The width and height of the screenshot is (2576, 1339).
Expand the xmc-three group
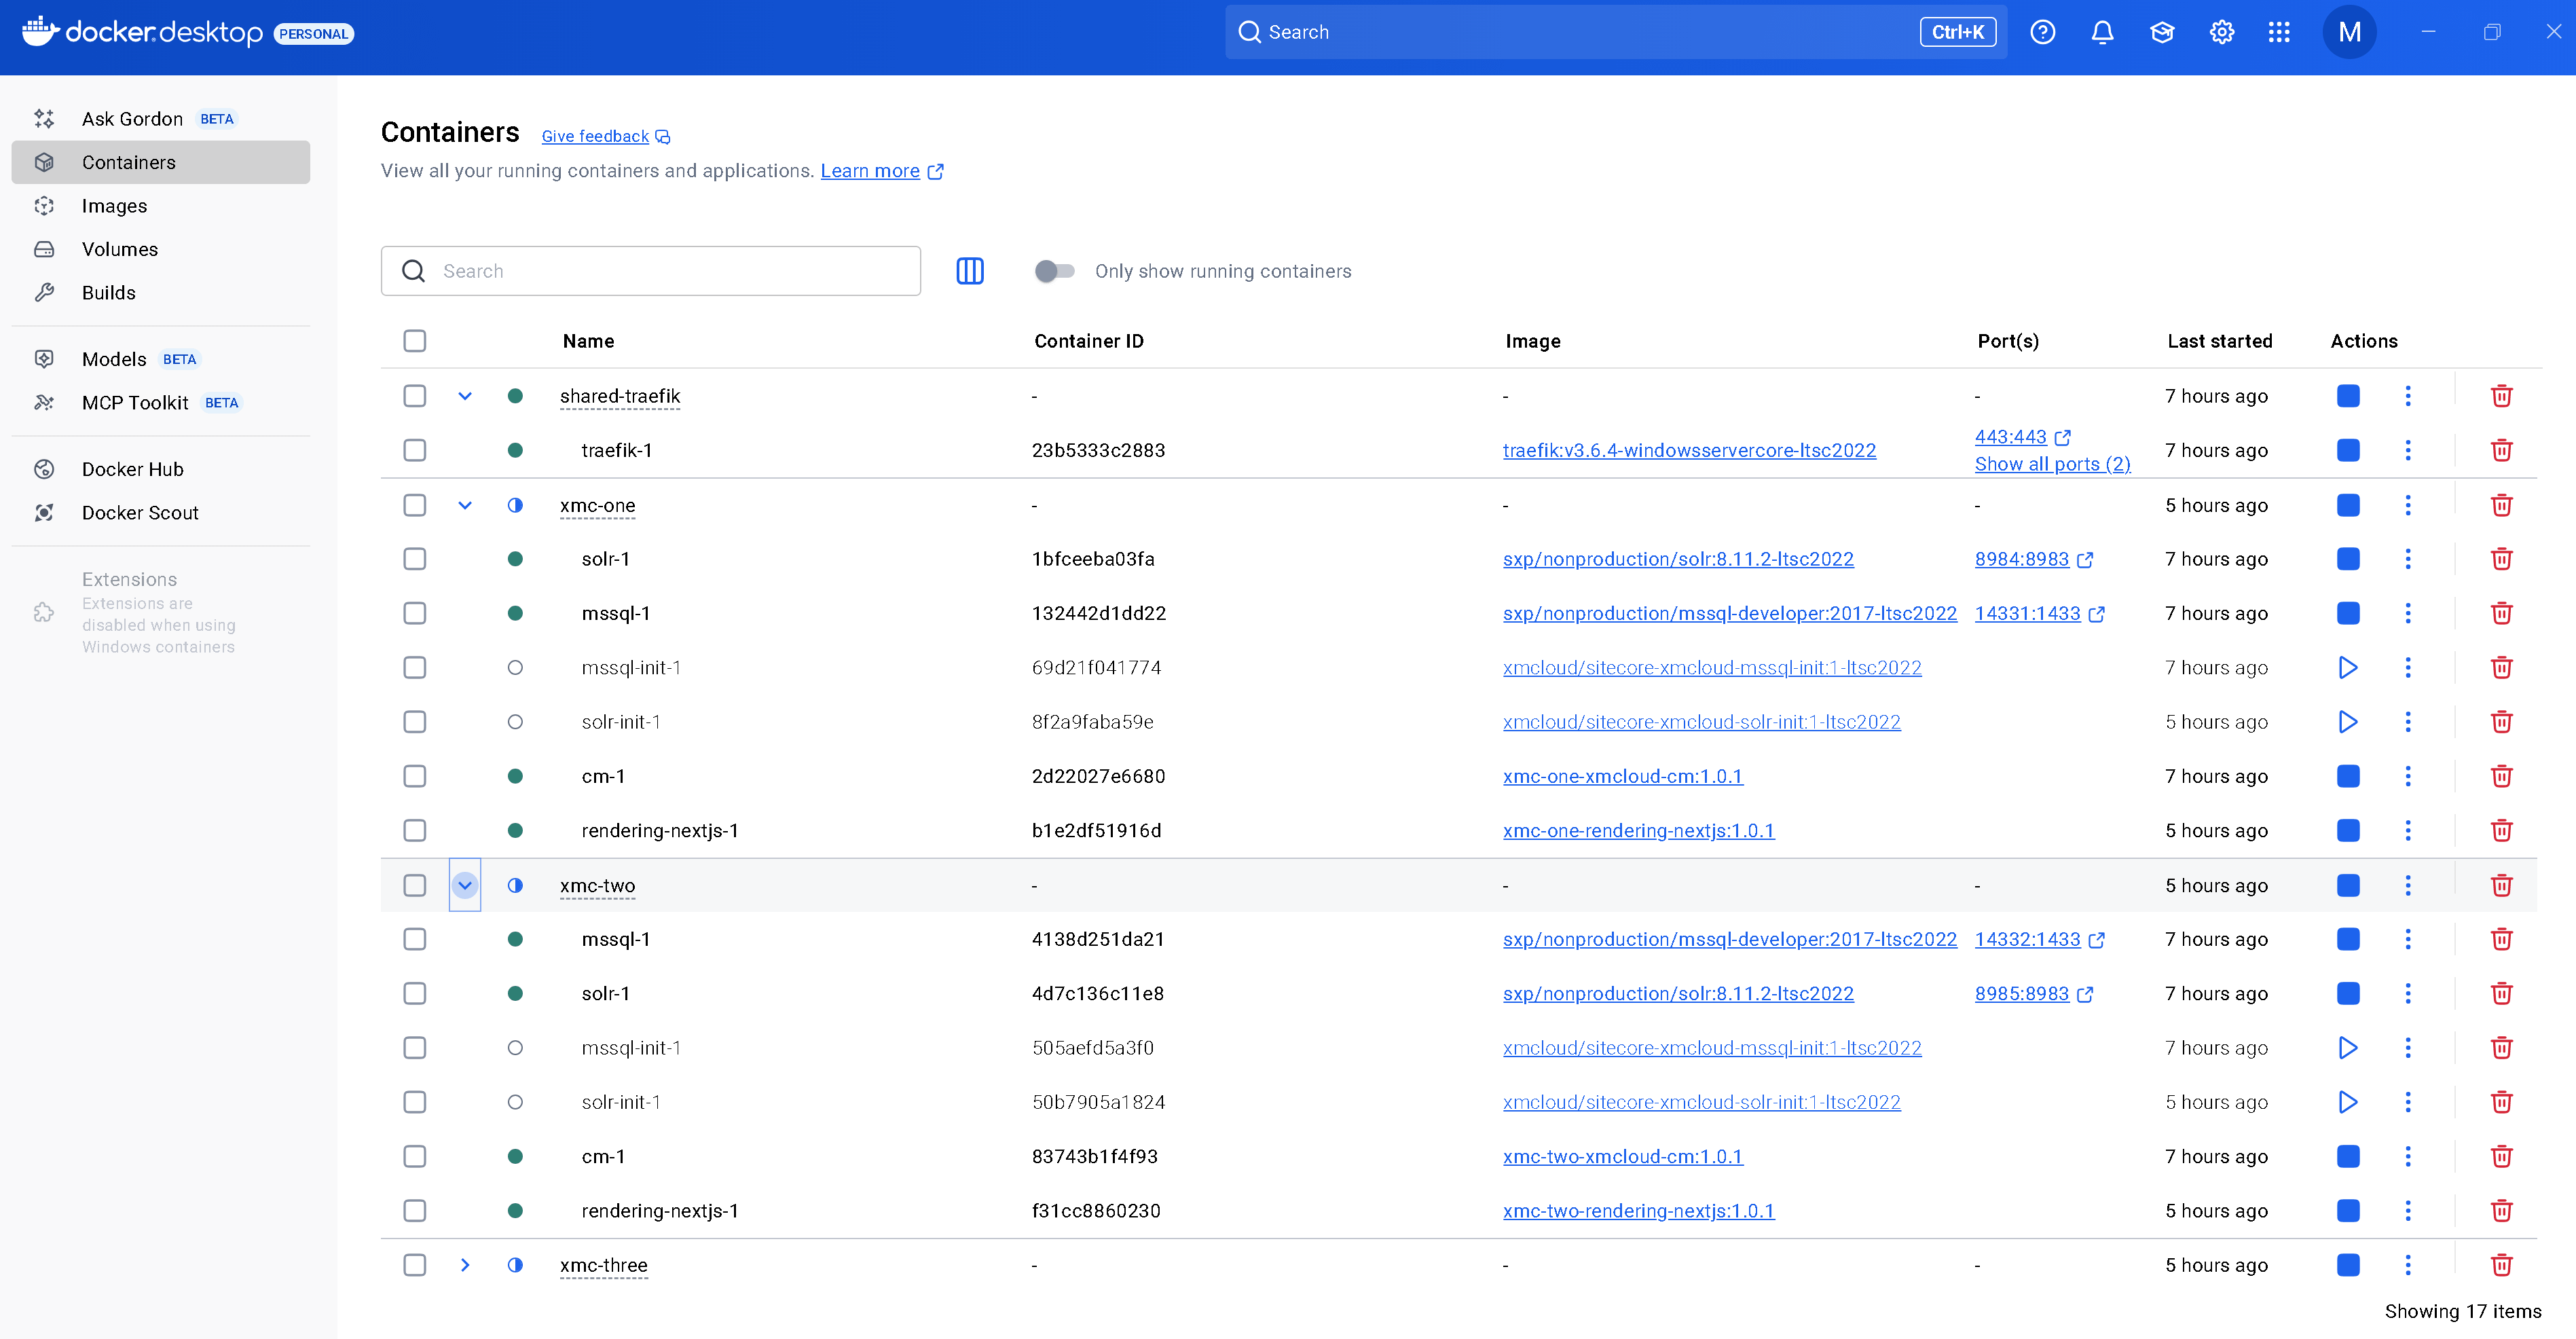click(465, 1265)
